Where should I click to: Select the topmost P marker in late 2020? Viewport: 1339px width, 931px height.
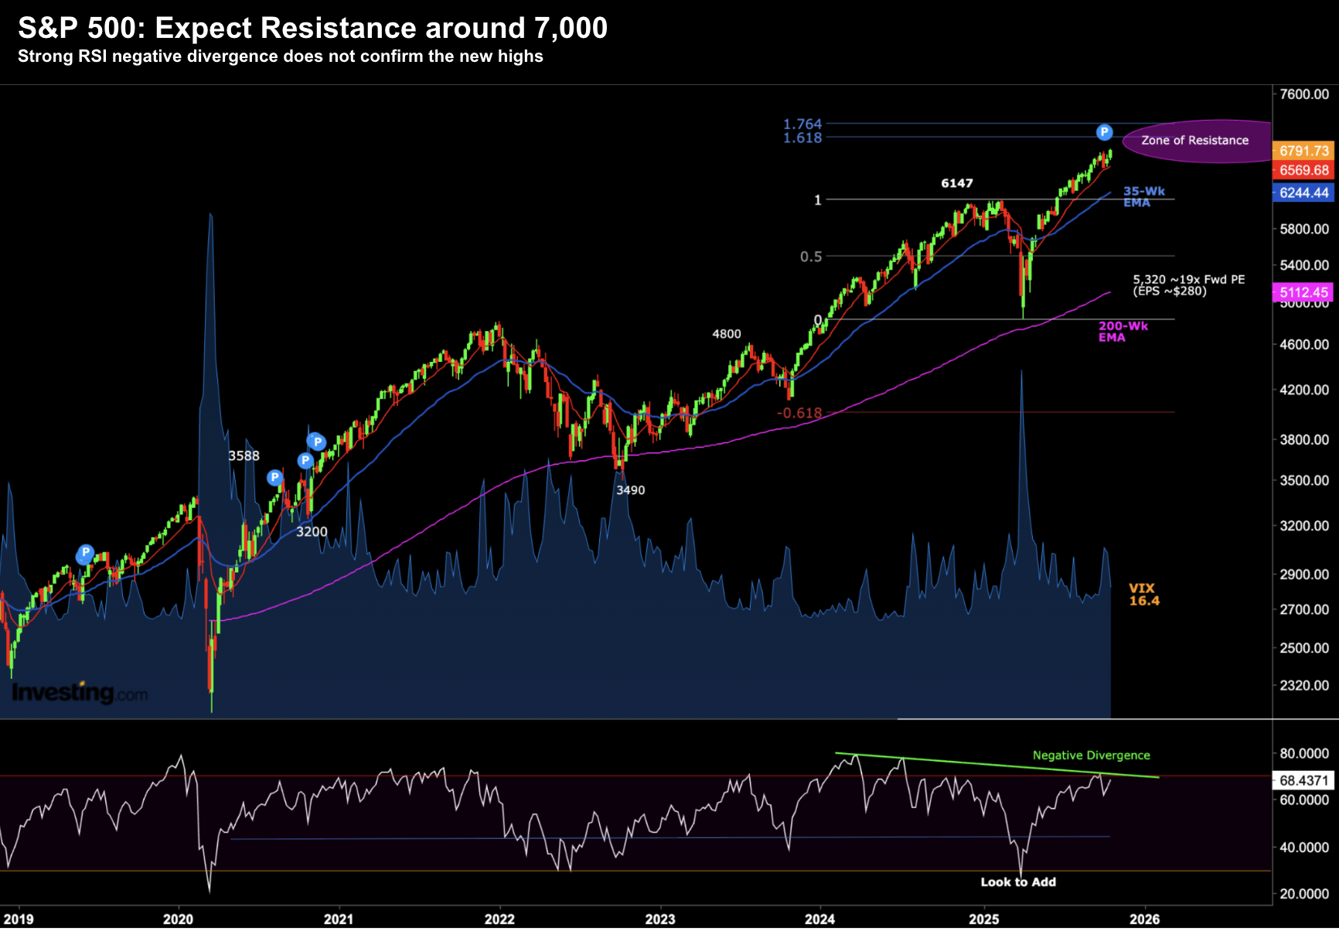(x=317, y=442)
